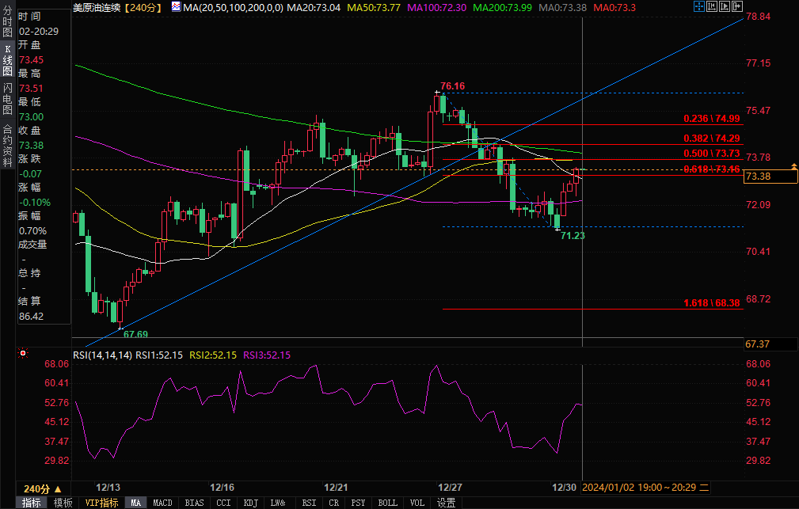Select the 1.618 Fibonacci level line label
The image size is (799, 509).
click(711, 303)
